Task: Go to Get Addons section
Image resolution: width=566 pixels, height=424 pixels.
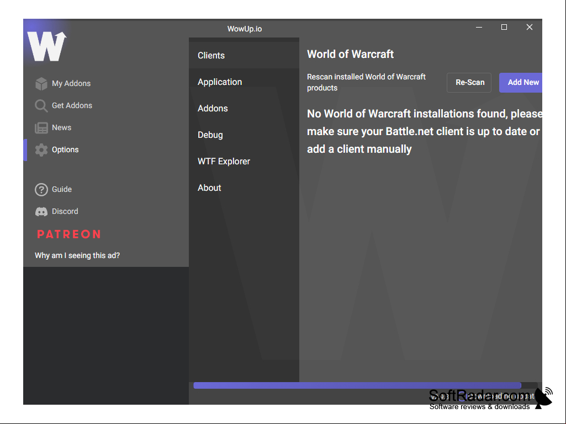Action: pyautogui.click(x=72, y=105)
